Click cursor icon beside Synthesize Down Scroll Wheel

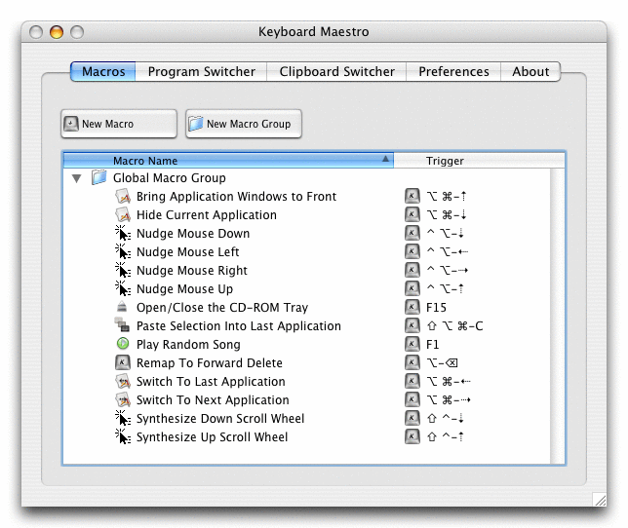[123, 418]
